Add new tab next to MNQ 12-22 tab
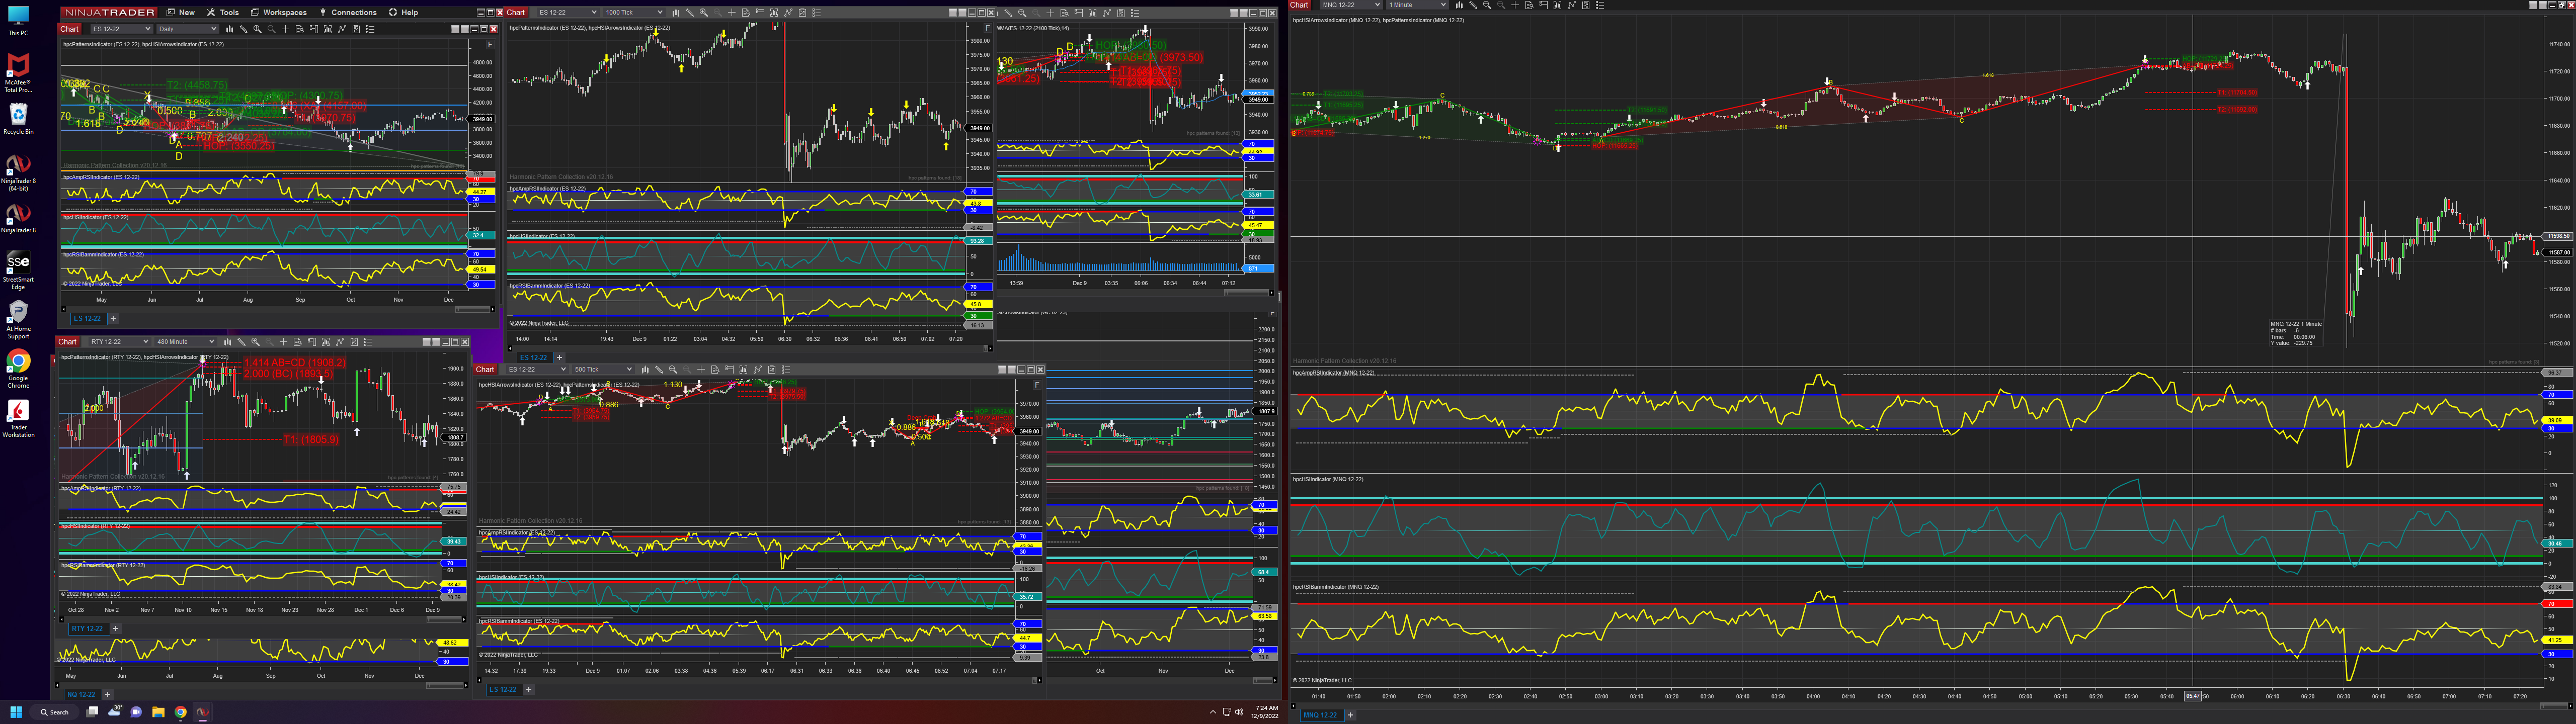 1350,715
